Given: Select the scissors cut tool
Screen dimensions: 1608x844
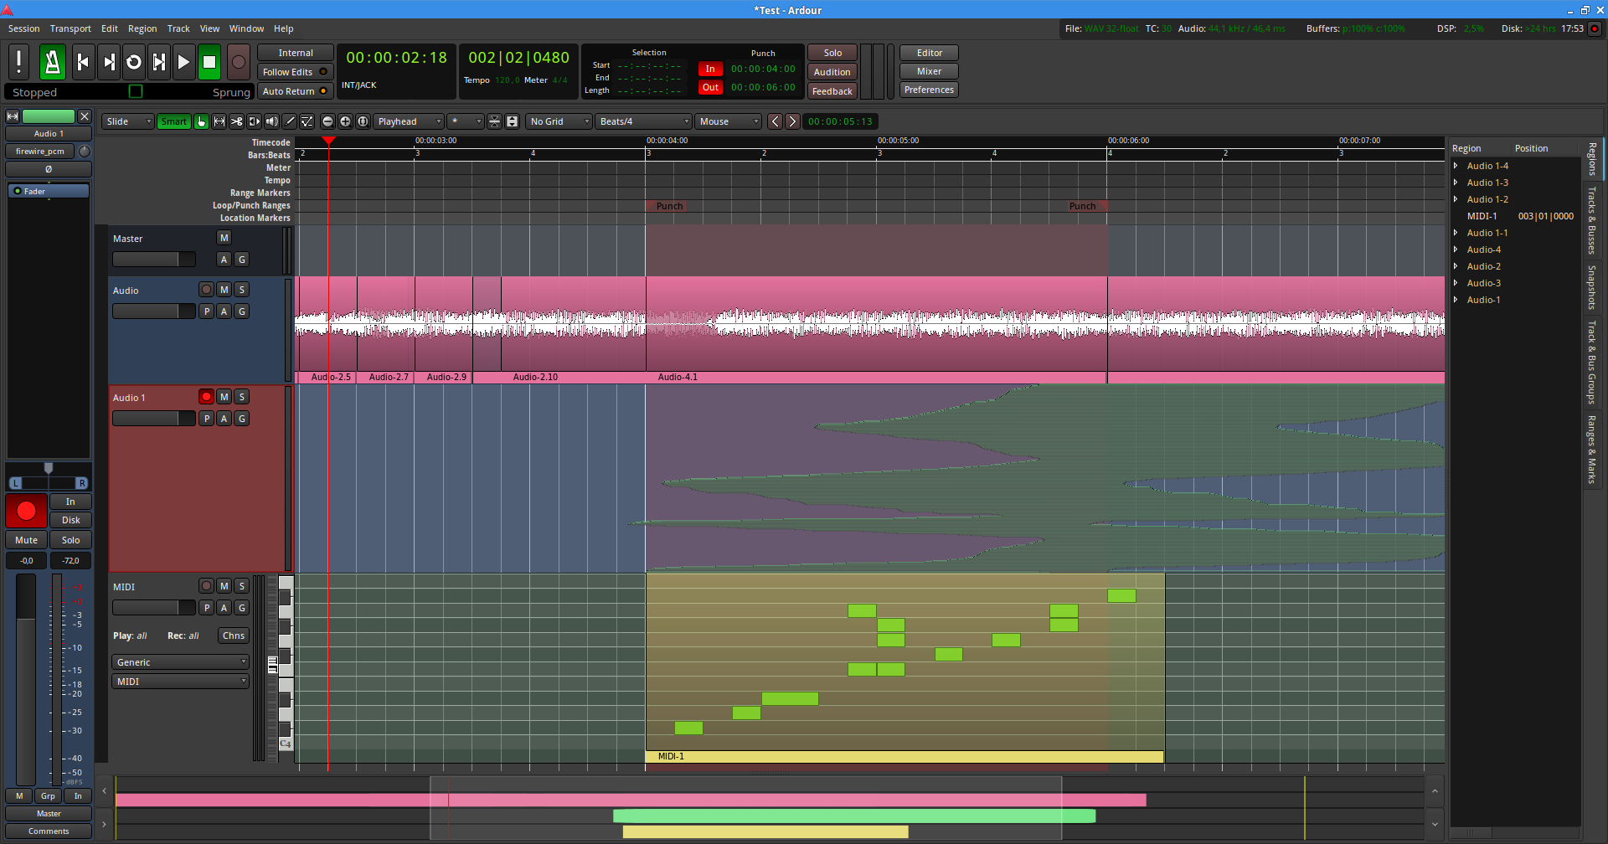Looking at the screenshot, I should 237,121.
